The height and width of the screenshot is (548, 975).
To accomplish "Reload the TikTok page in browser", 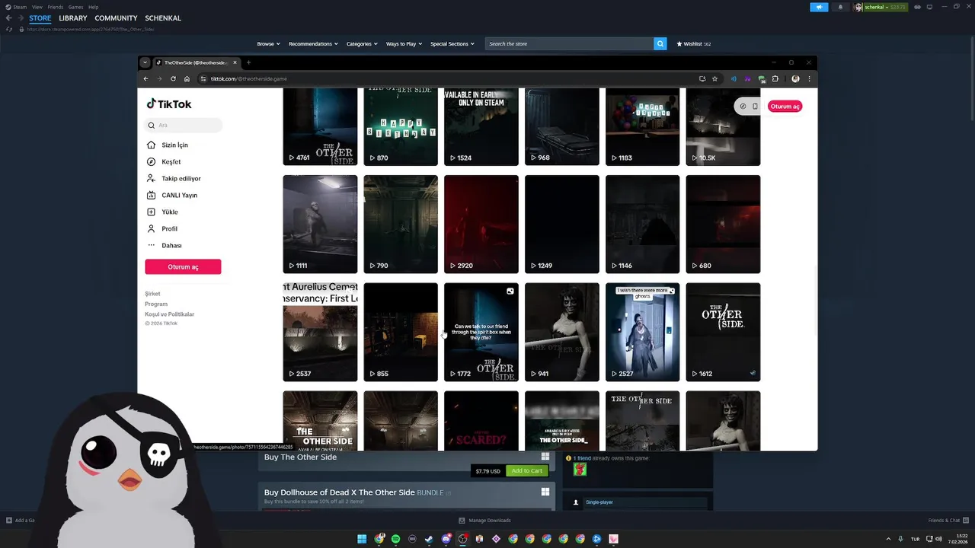I will coord(173,78).
